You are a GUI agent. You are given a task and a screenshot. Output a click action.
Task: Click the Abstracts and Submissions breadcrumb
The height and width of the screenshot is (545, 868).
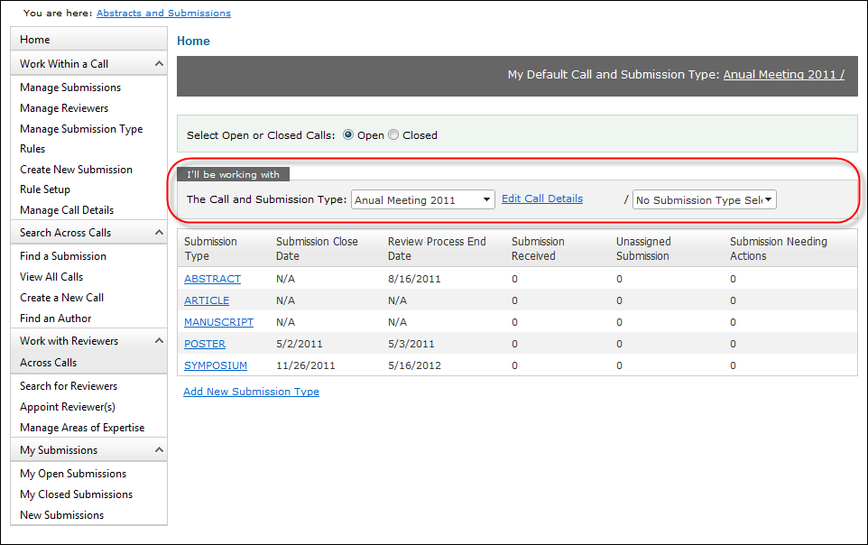(x=163, y=14)
